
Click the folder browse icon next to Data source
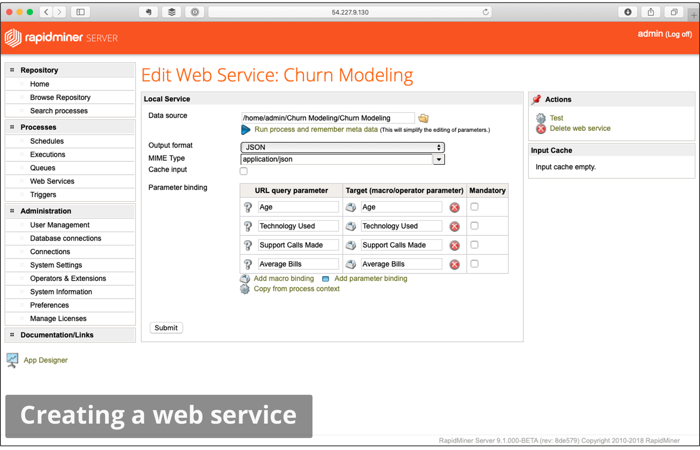click(423, 118)
